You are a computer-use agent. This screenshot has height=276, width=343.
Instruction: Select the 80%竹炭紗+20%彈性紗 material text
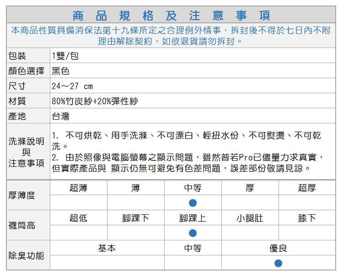click(95, 101)
